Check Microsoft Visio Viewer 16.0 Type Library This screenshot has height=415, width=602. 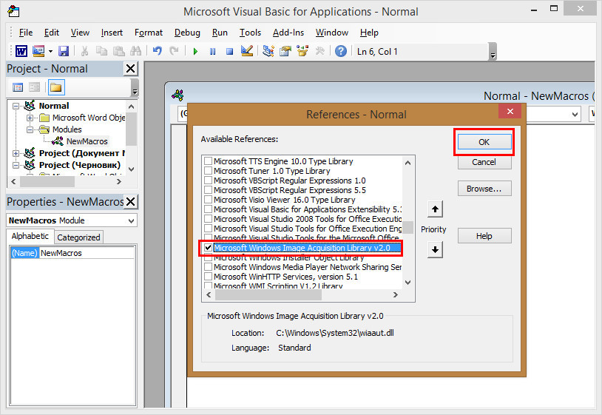coord(208,199)
